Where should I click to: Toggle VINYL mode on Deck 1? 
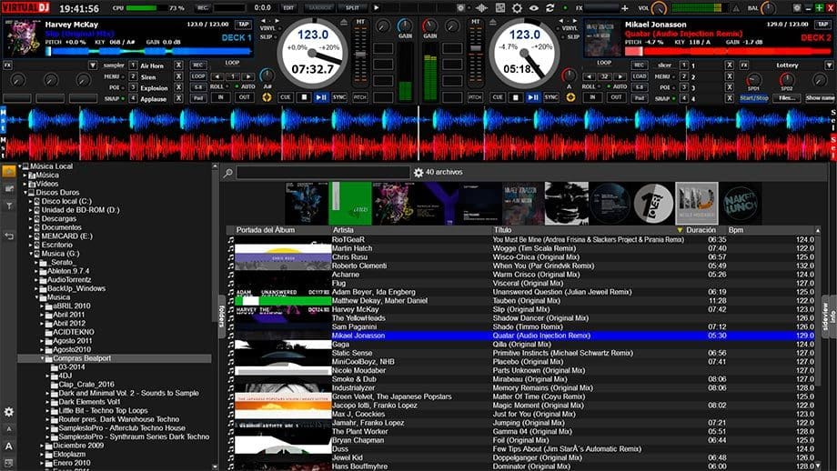click(267, 28)
